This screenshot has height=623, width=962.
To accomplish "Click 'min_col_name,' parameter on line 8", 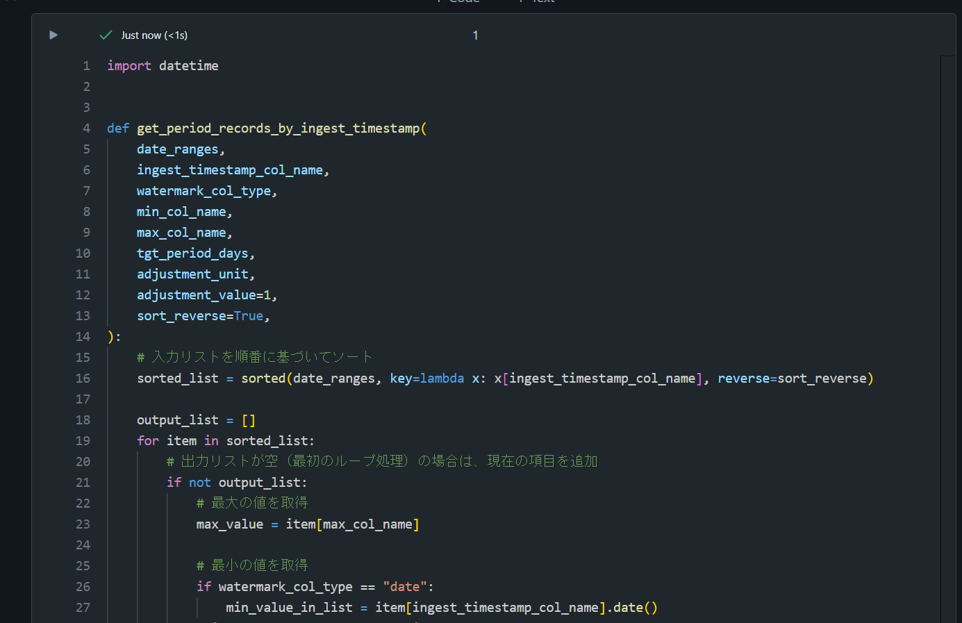I will 185,212.
